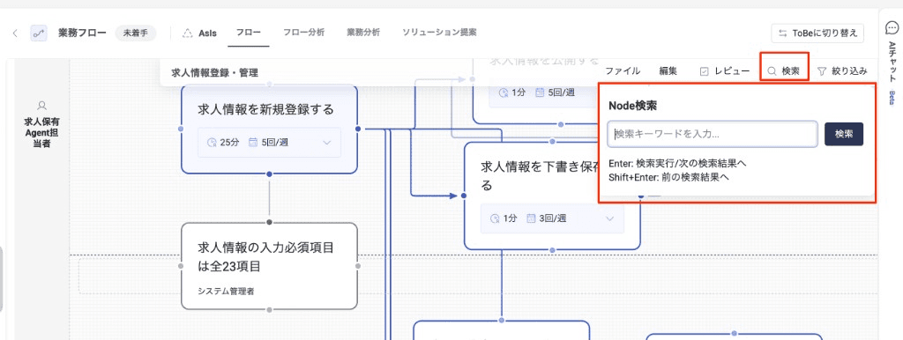Open the フロー分析 tab

click(x=303, y=33)
